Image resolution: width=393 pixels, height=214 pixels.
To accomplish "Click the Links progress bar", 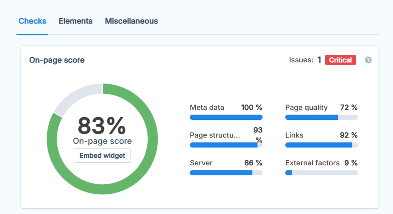I will [x=321, y=145].
